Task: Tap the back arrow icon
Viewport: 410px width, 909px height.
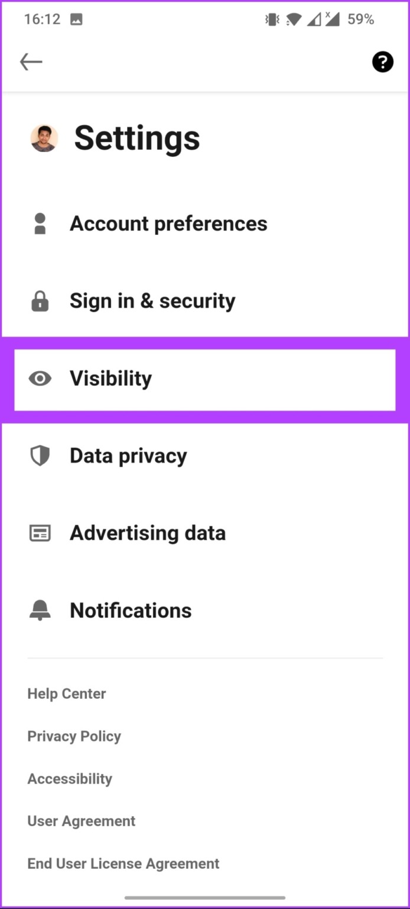Action: [x=31, y=62]
